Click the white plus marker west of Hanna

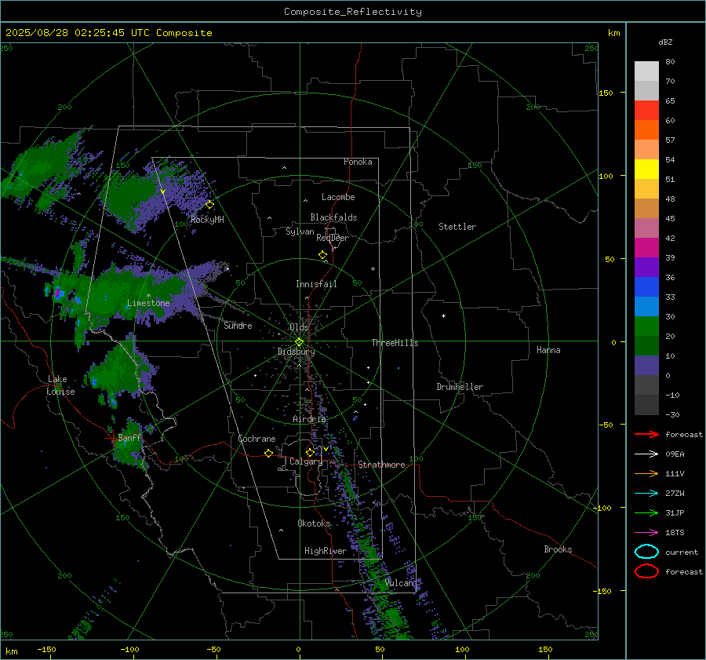[443, 315]
